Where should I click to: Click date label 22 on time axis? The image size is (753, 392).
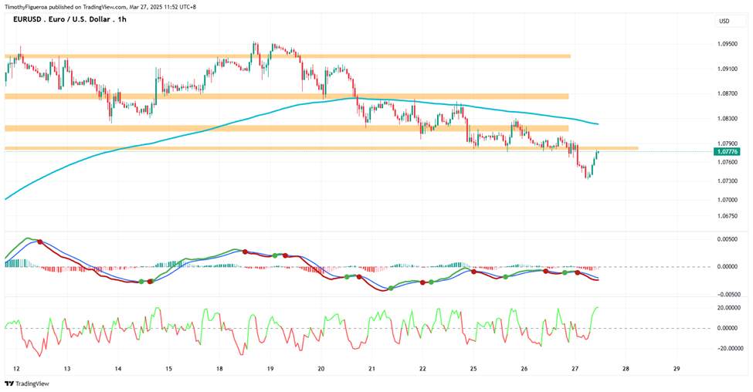click(x=422, y=369)
